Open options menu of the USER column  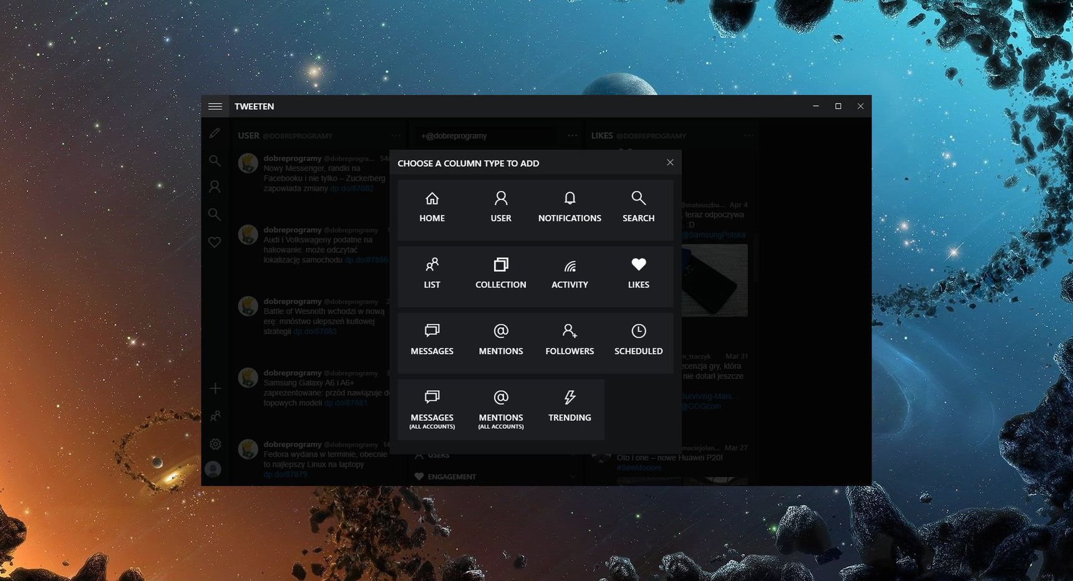[396, 135]
